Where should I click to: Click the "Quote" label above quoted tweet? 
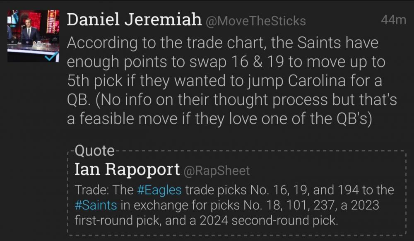coord(94,151)
